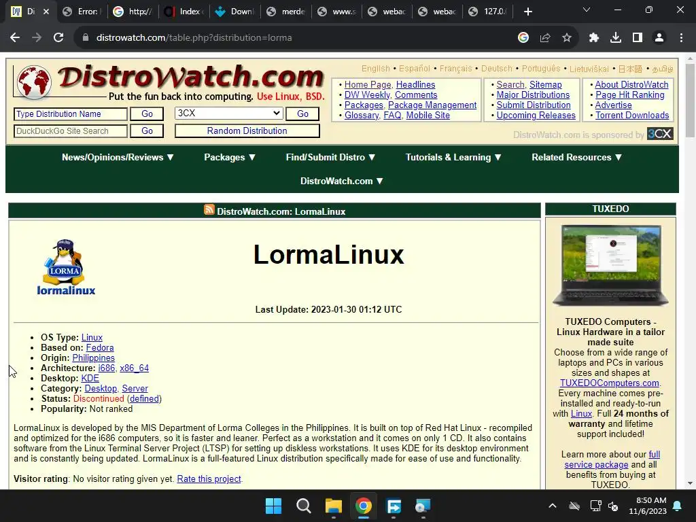The image size is (696, 522).
Task: Open TUXEDOComputers.com link
Action: [610, 383]
